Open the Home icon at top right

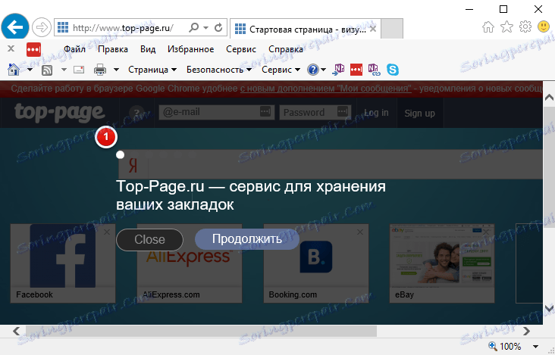[x=488, y=26]
